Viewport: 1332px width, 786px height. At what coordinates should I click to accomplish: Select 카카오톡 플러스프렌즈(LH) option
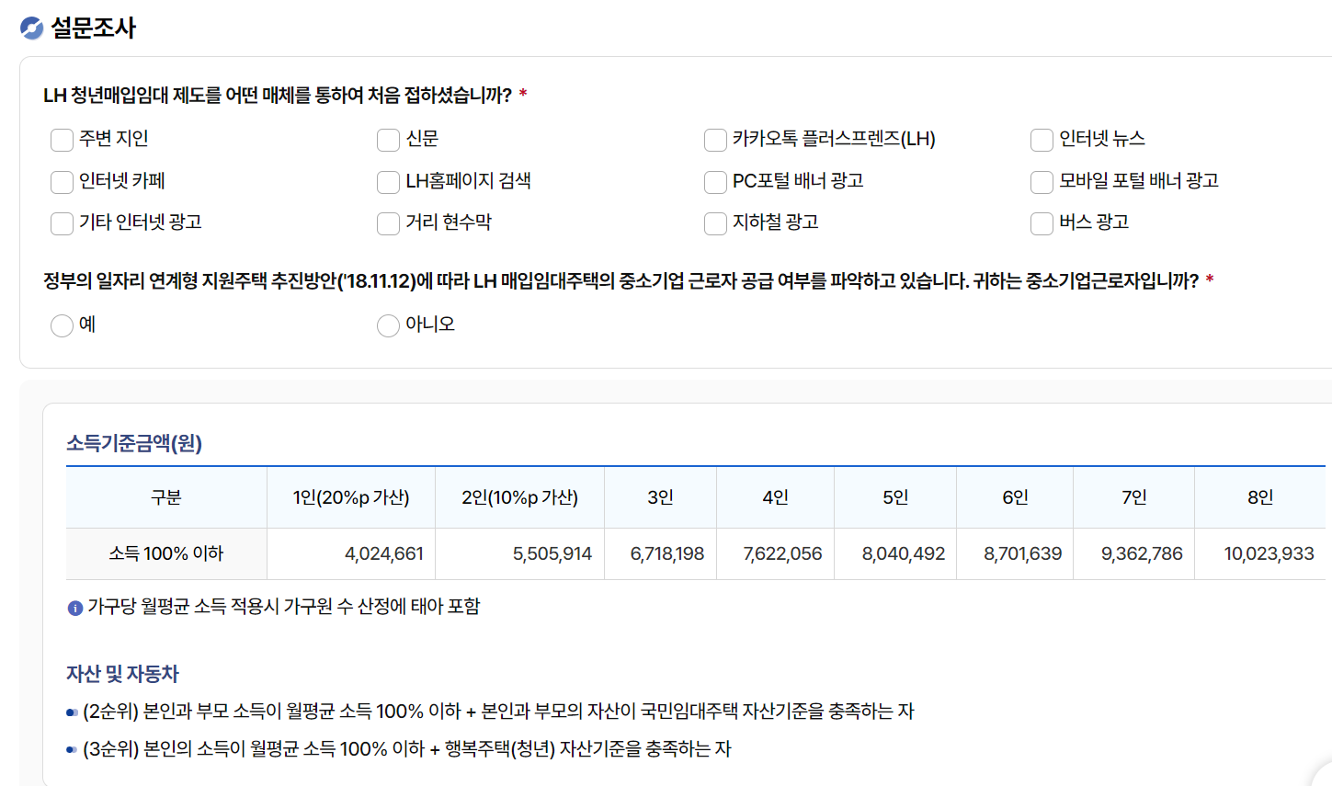tap(714, 140)
